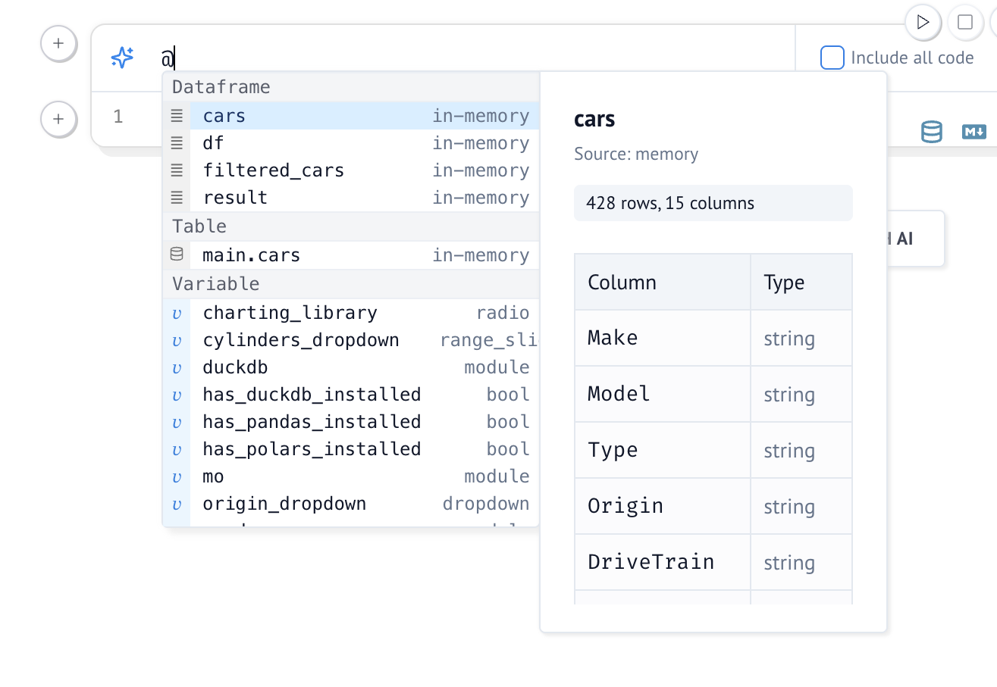Image resolution: width=997 pixels, height=687 pixels.
Task: Select the filtered_cars suggestion
Action: pos(351,170)
